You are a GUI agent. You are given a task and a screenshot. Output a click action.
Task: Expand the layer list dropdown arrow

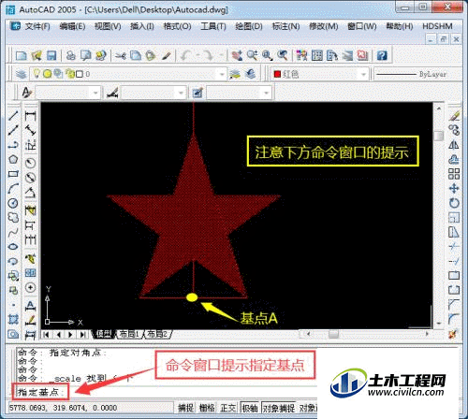[222, 75]
